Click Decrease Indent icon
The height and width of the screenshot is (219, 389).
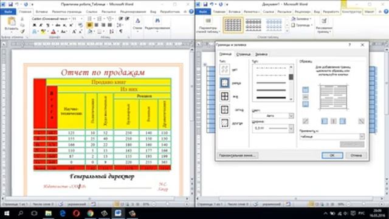pyautogui.click(x=121, y=19)
